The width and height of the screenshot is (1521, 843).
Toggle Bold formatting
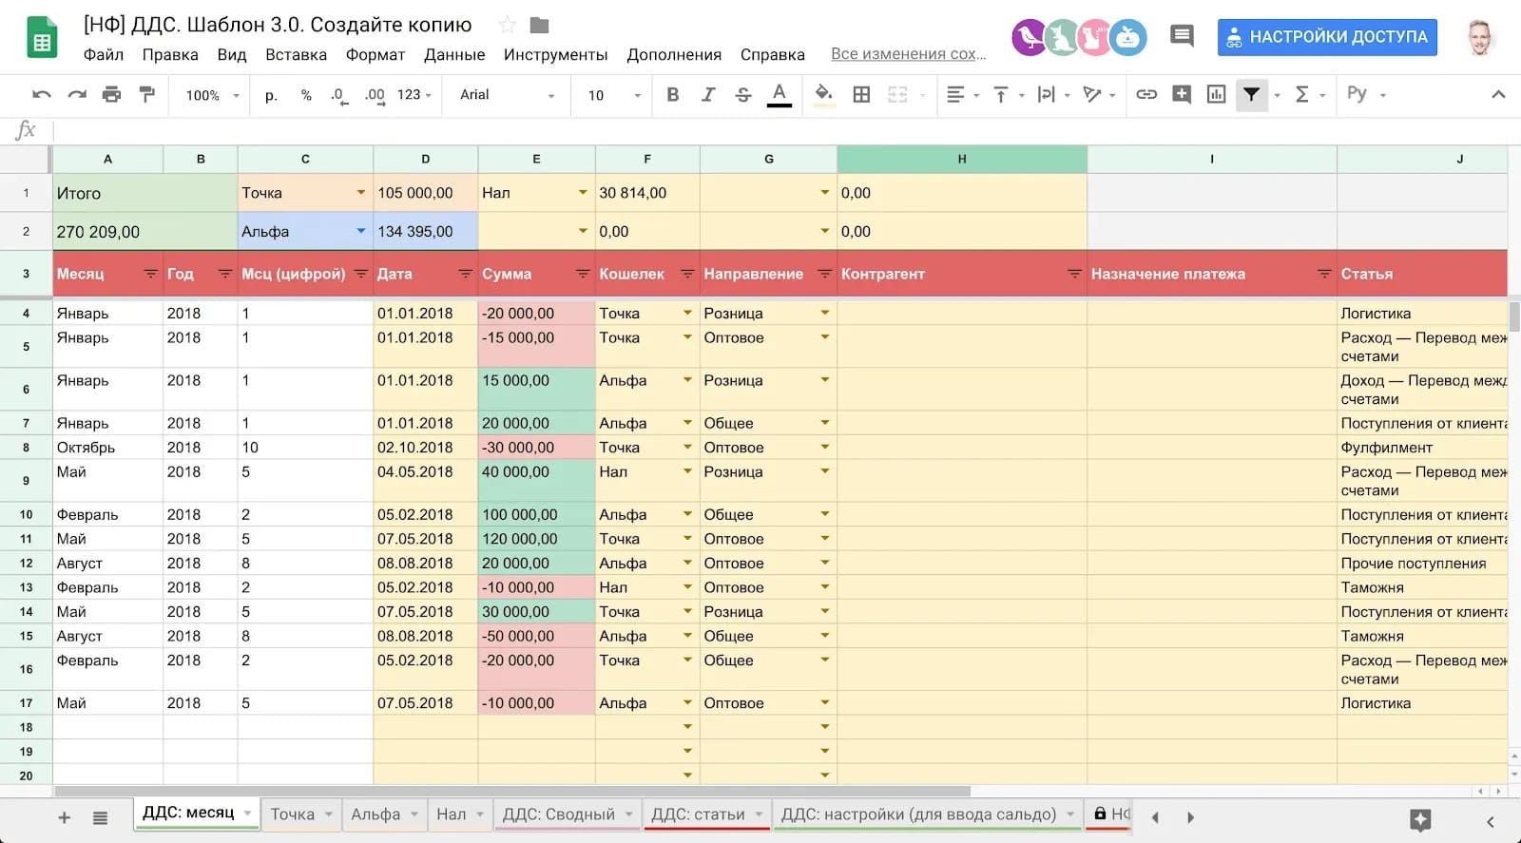(672, 94)
